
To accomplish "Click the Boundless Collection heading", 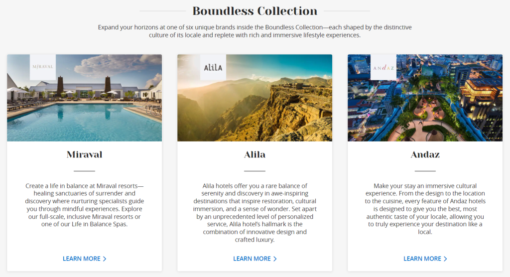I will pyautogui.click(x=255, y=11).
